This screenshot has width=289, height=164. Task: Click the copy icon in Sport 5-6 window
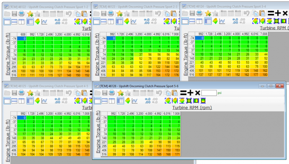(168, 93)
